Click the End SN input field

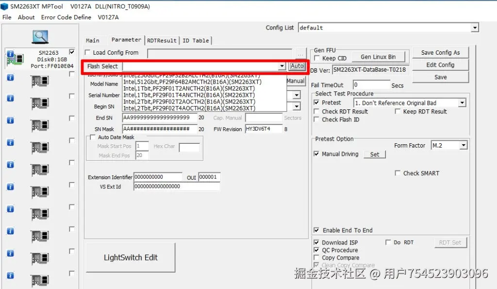pyautogui.click(x=159, y=118)
